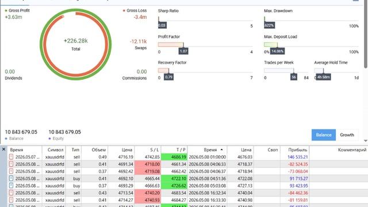Click the sell icon in the -82 524.35 row
This screenshot has height=207, width=368.
[x=11, y=164]
